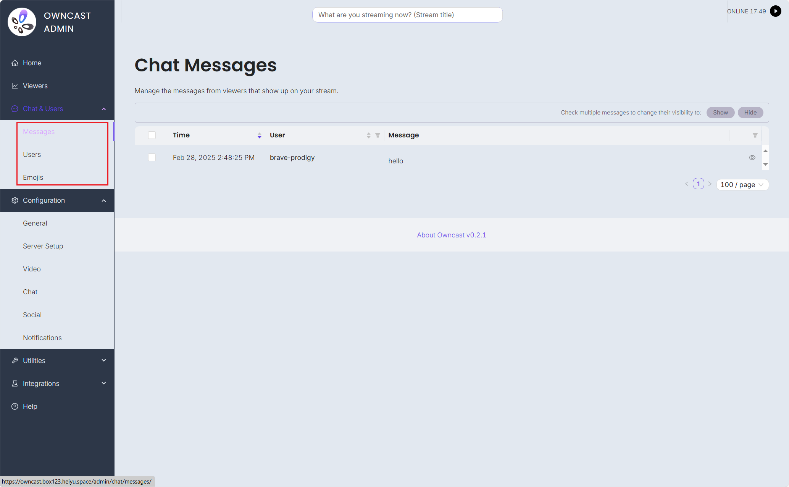Sort messages by Time column arrows
The image size is (789, 487).
(x=259, y=135)
